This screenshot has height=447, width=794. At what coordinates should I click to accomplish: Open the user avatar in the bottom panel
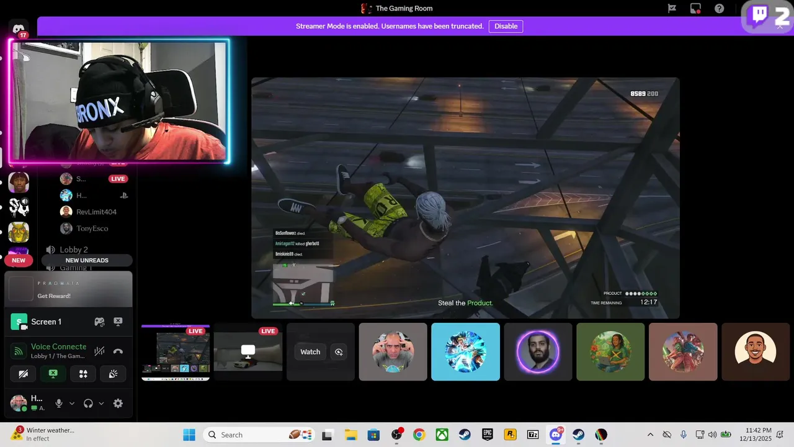pos(19,403)
